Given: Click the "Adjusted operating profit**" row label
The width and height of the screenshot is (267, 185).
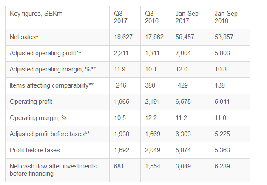Looking at the screenshot, I should pyautogui.click(x=45, y=53).
